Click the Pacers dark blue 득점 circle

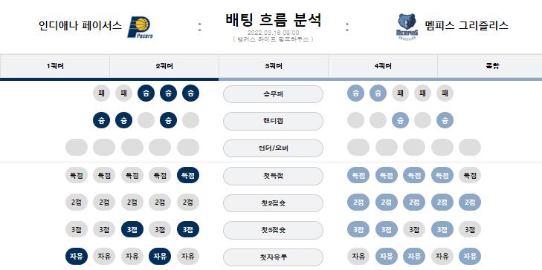pos(188,175)
